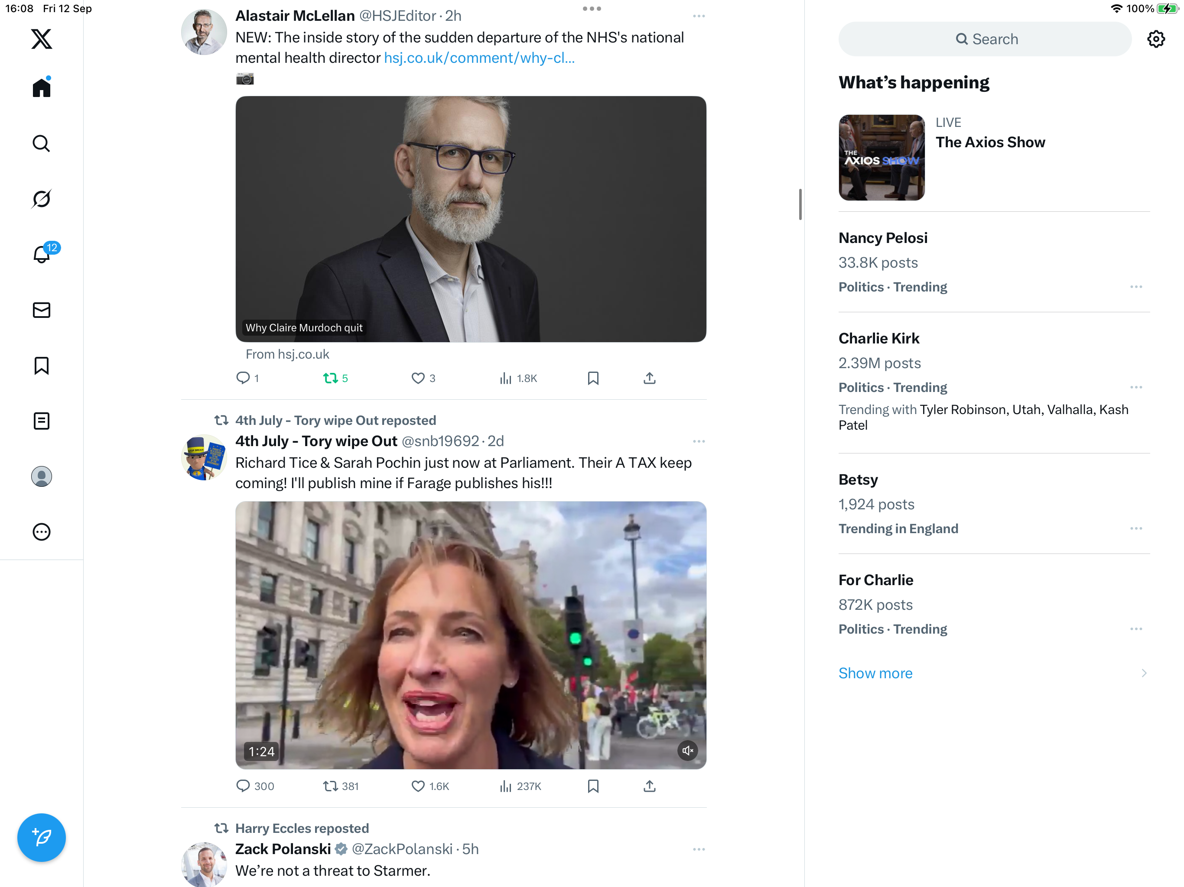This screenshot has width=1184, height=887.
Task: Open Bookmarks in left sidebar
Action: pos(41,366)
